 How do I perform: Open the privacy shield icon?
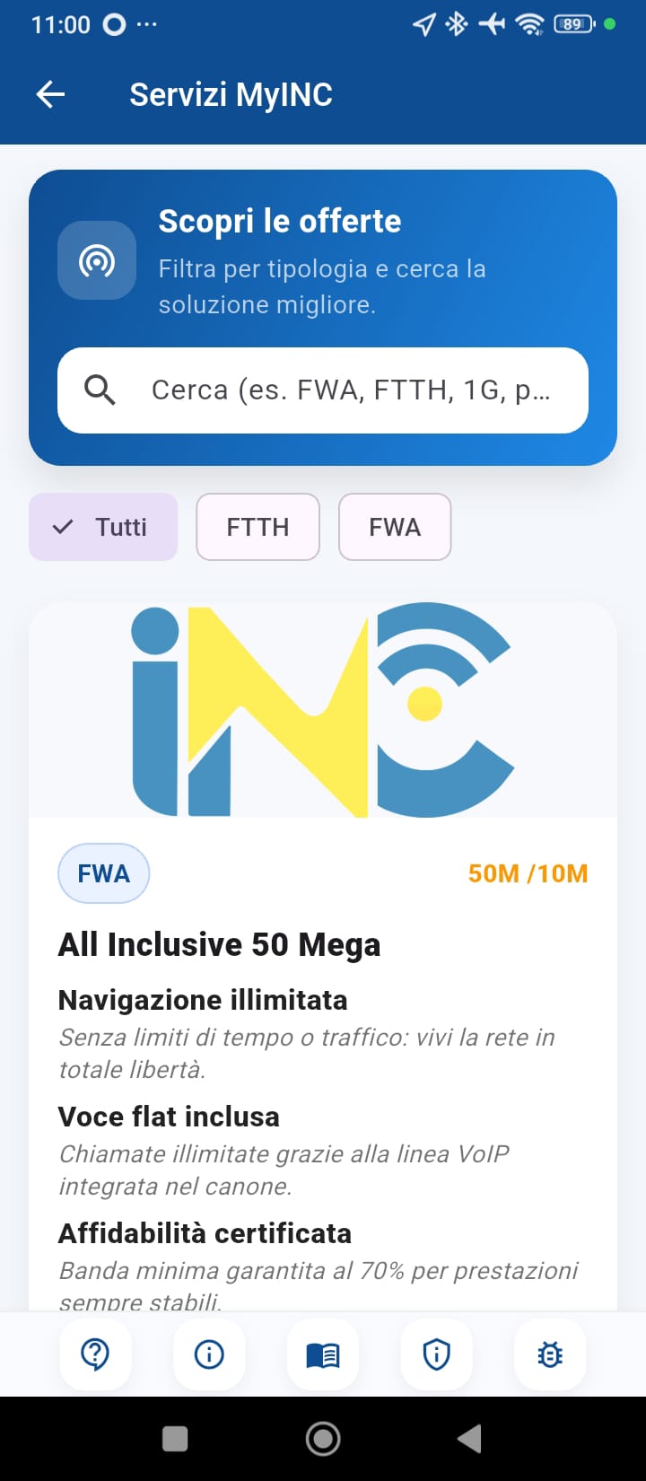[x=436, y=1354]
